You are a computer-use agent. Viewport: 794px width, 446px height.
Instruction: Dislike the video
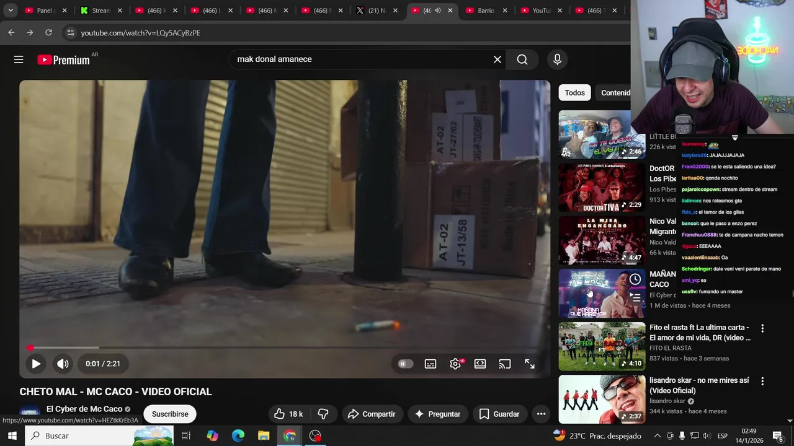[x=323, y=414]
